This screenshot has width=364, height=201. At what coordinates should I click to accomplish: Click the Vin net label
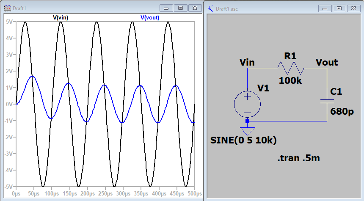tap(247, 63)
